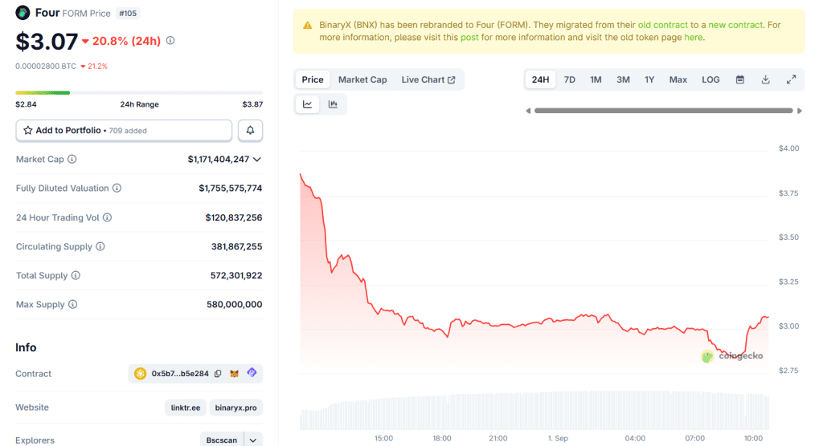Viewport: 823px width, 446px height.
Task: Select the 1Y time range
Action: (649, 79)
